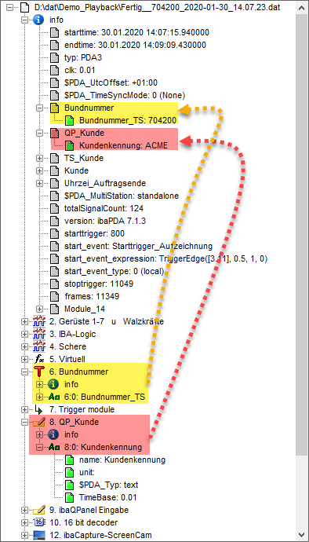Viewport: 309px width, 542px height.
Task: Select Bundnummer_TS: 704200 entry
Action: [x=128, y=121]
